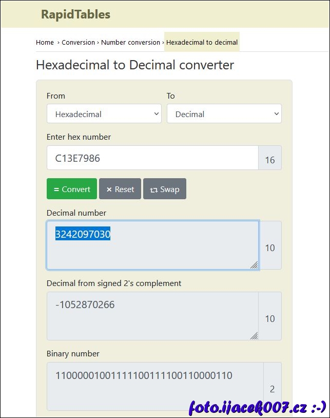
Task: Click the Binary number output field
Action: 154,386
